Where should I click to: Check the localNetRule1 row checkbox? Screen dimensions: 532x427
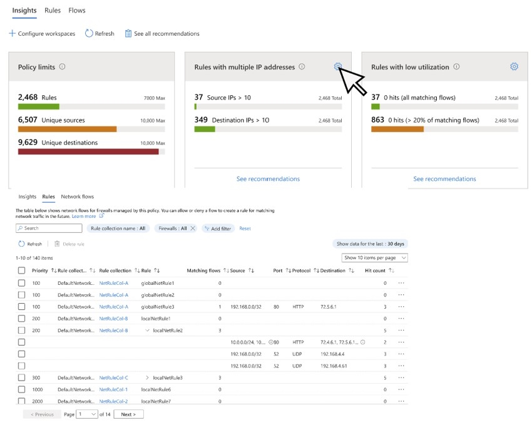pos(22,319)
